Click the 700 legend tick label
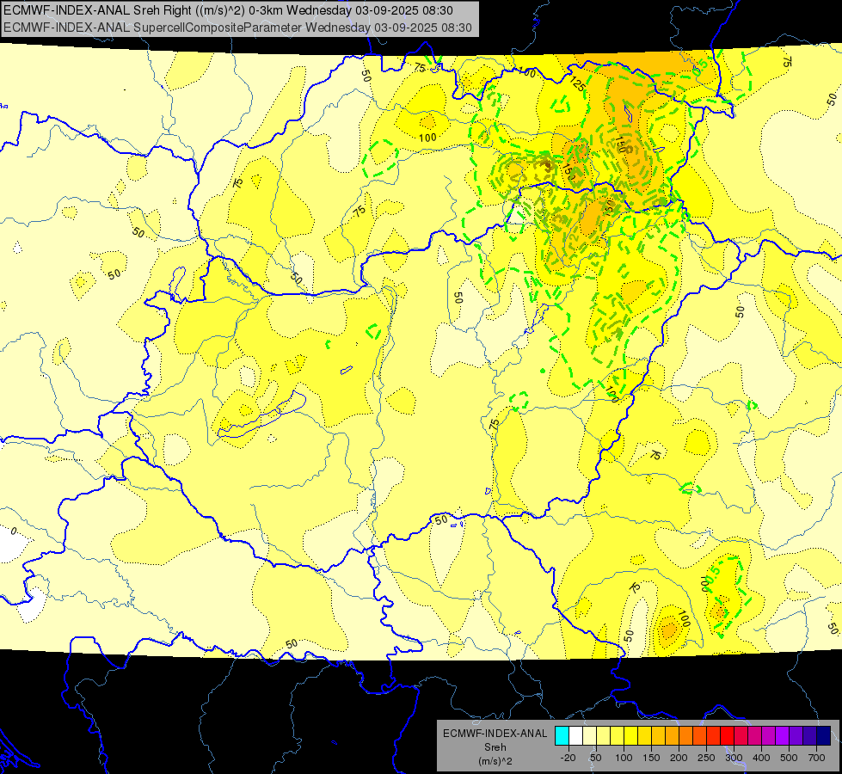The width and height of the screenshot is (842, 774). (816, 758)
